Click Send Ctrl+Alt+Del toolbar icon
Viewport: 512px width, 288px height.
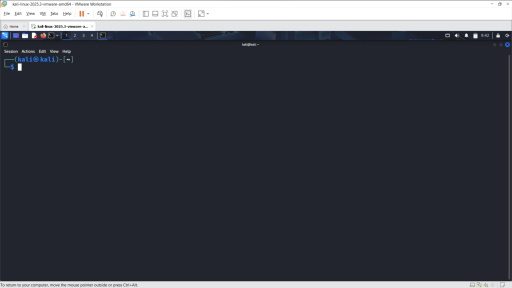coord(100,13)
